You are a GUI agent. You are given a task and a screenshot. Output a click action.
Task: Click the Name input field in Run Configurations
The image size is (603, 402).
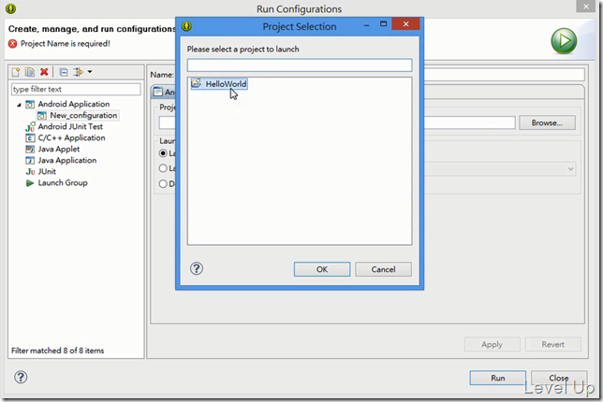[504, 75]
